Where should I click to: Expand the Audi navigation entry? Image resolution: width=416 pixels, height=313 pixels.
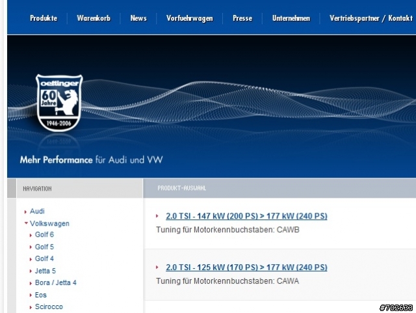point(37,211)
